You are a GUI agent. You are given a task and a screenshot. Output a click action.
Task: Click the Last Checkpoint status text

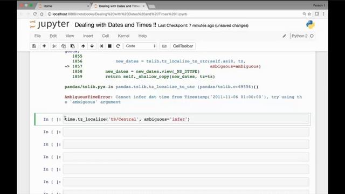click(203, 25)
